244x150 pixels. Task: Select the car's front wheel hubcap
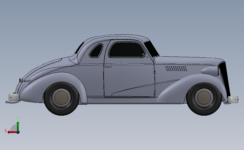(204, 98)
